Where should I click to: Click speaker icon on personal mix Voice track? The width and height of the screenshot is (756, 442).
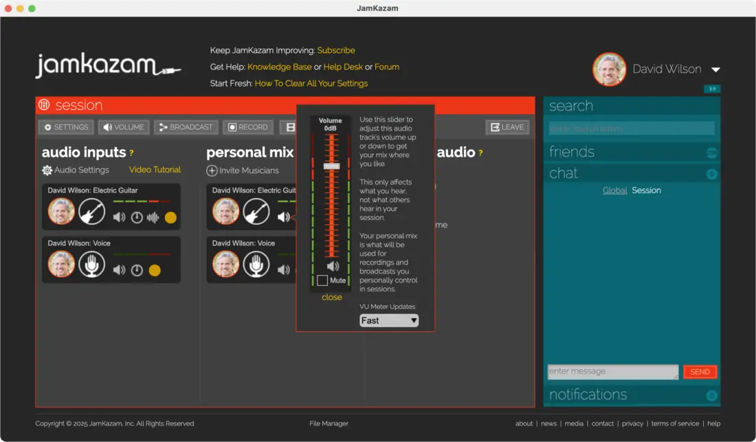(x=283, y=270)
